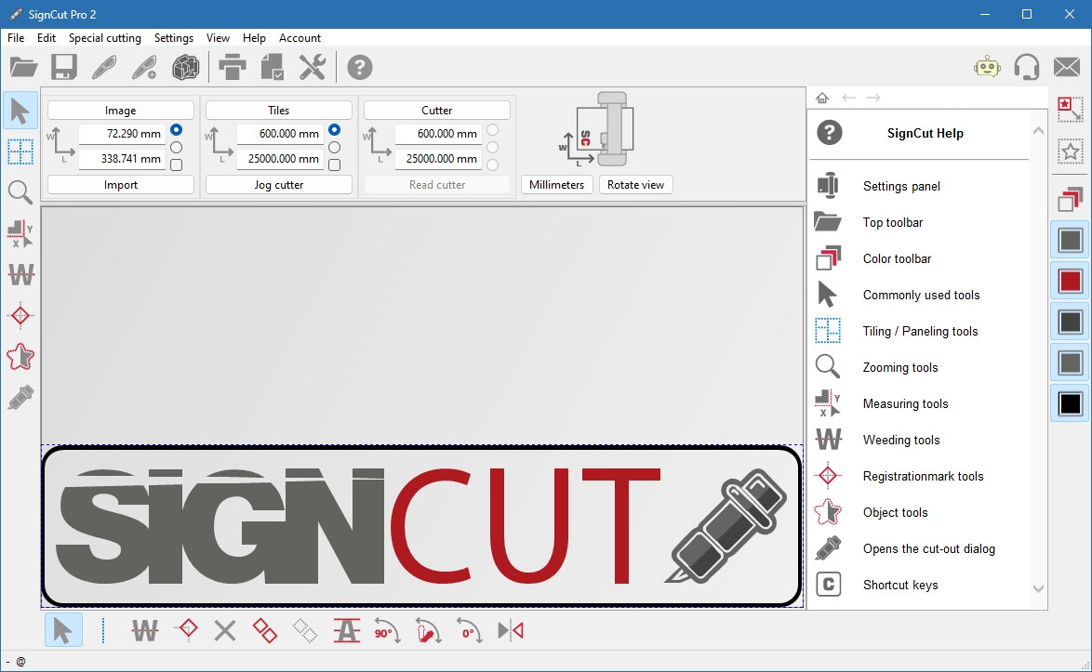Click the envelope mail icon
Image resolution: width=1092 pixels, height=672 pixels.
(1067, 68)
